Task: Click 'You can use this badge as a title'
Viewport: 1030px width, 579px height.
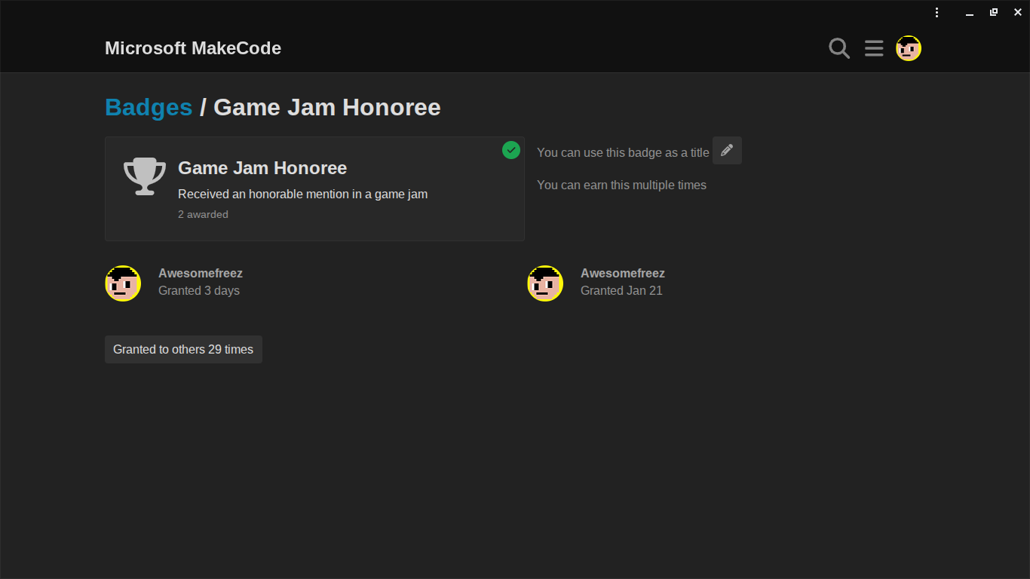Action: coord(623,152)
